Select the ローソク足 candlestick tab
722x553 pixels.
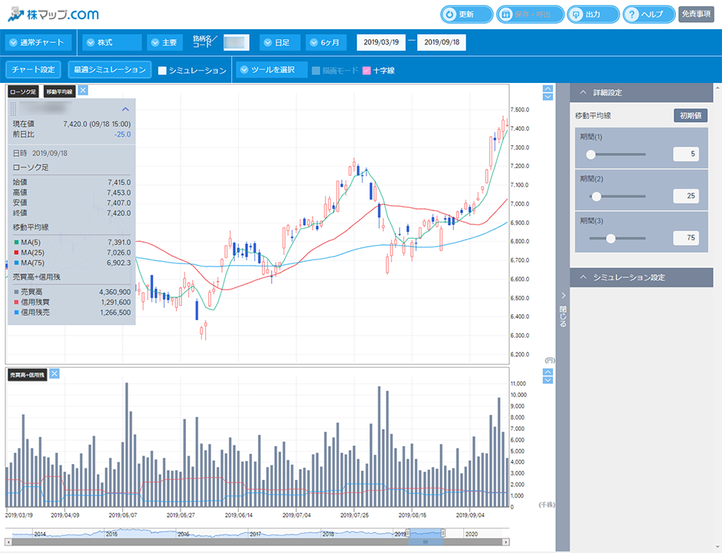click(x=23, y=91)
